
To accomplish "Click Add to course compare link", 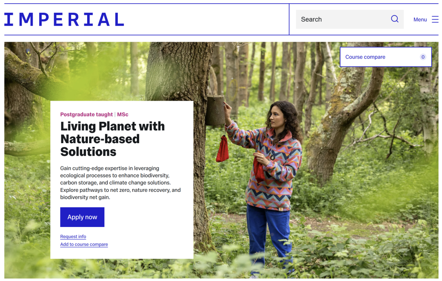I will click(84, 244).
